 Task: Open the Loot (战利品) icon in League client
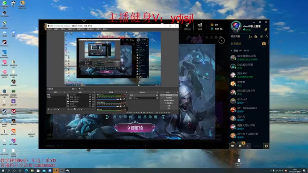187,27
